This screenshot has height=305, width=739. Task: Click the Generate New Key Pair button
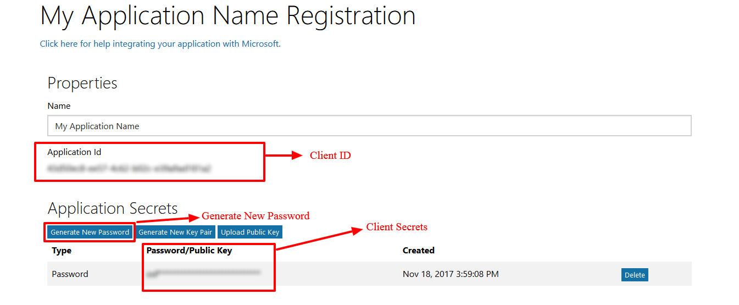(x=175, y=232)
